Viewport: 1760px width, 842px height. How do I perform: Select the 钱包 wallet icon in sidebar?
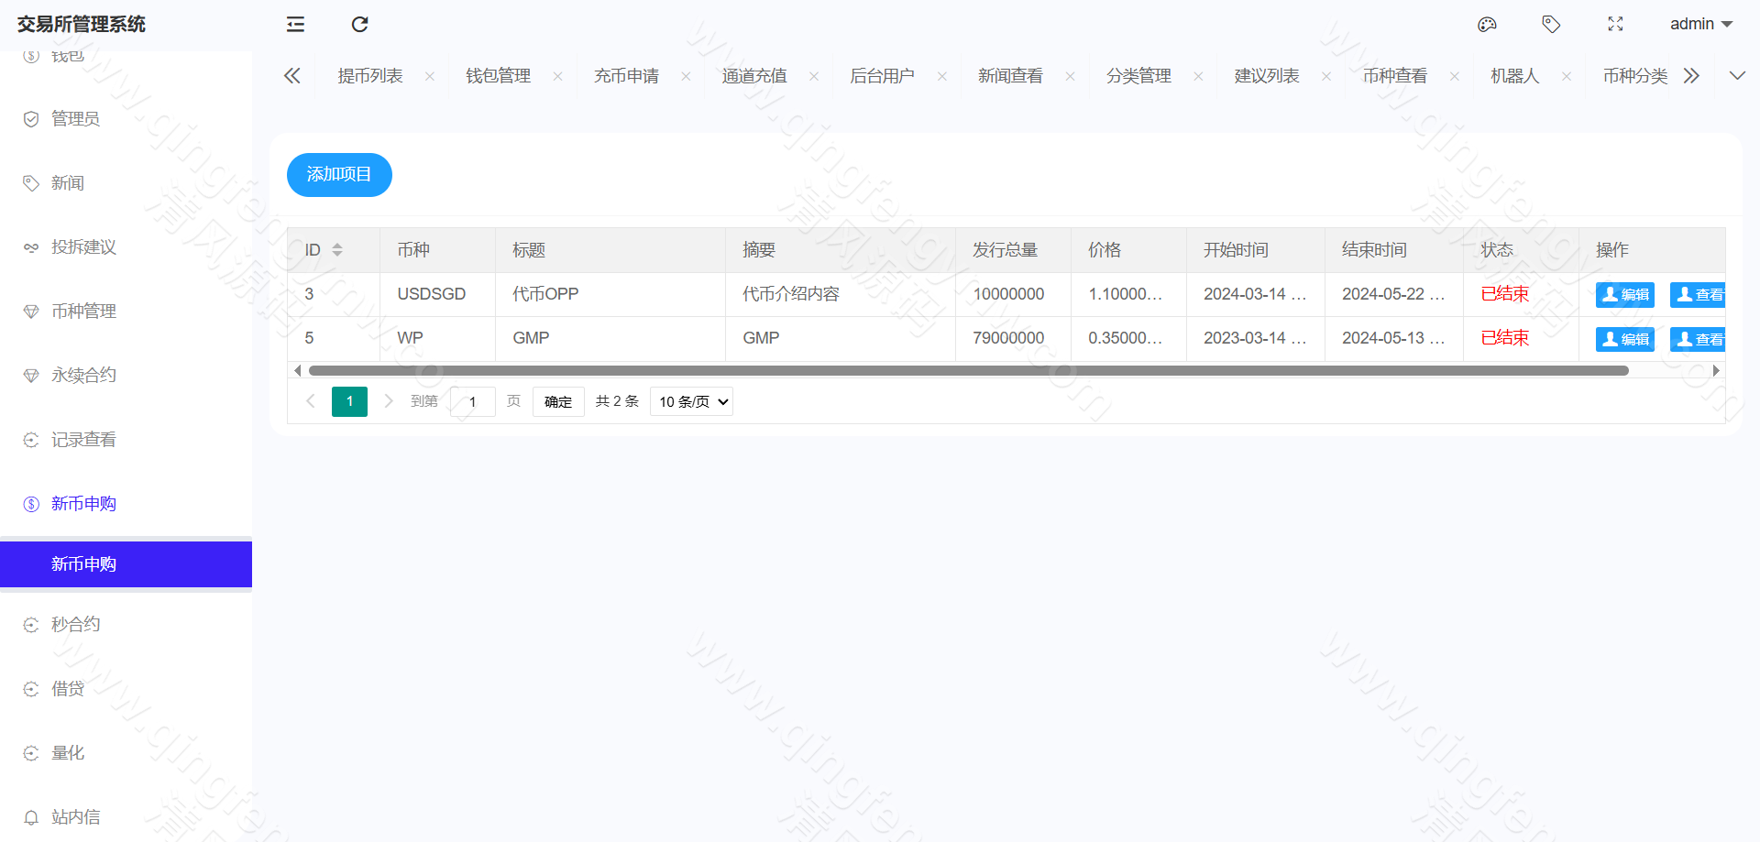[x=30, y=54]
